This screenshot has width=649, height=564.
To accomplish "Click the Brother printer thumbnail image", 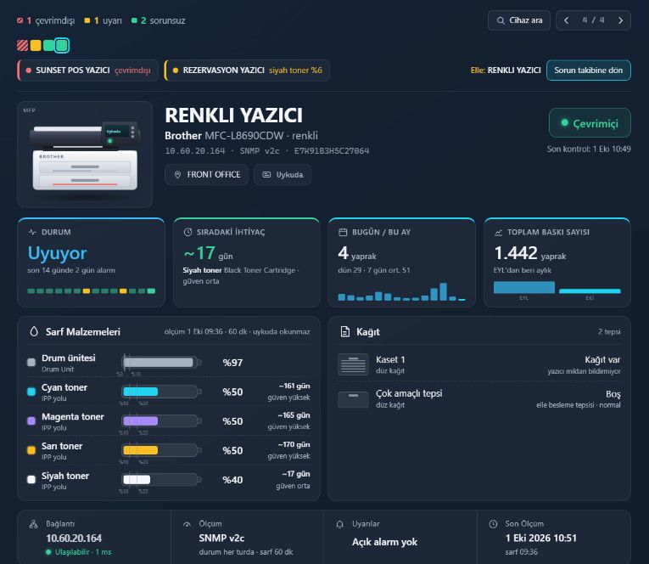I will 85,155.
